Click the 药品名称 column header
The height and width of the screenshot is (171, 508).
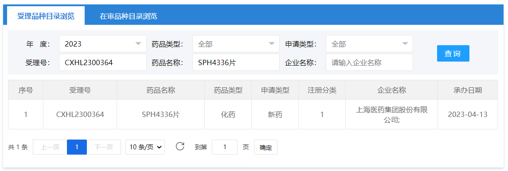(161, 90)
